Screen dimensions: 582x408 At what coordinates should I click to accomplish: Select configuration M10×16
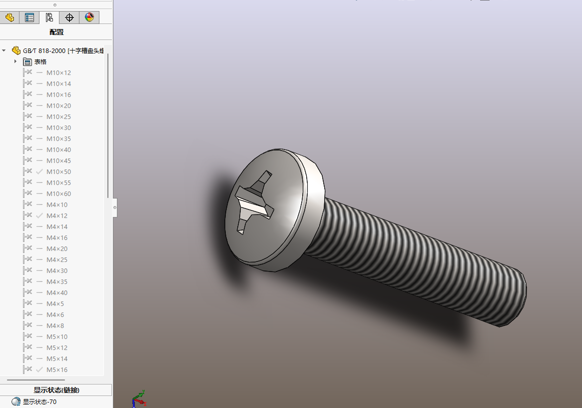[58, 95]
